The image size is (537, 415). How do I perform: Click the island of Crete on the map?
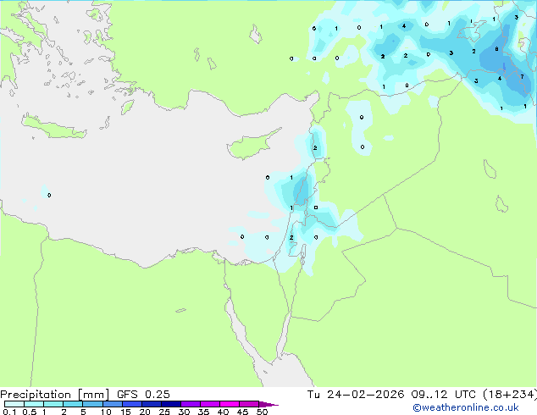(53, 127)
